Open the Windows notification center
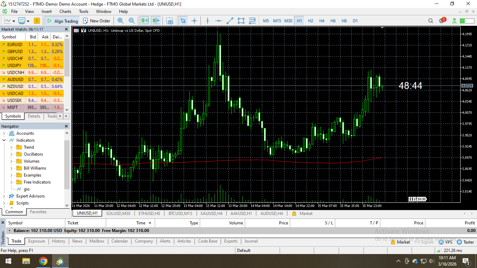477x268 pixels. pyautogui.click(x=466, y=261)
